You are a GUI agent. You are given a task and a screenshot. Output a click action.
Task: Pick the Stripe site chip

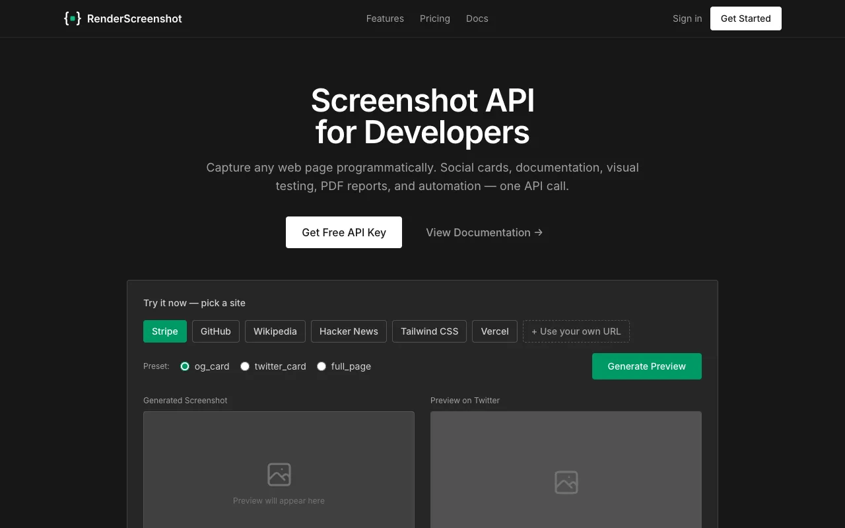tap(165, 331)
